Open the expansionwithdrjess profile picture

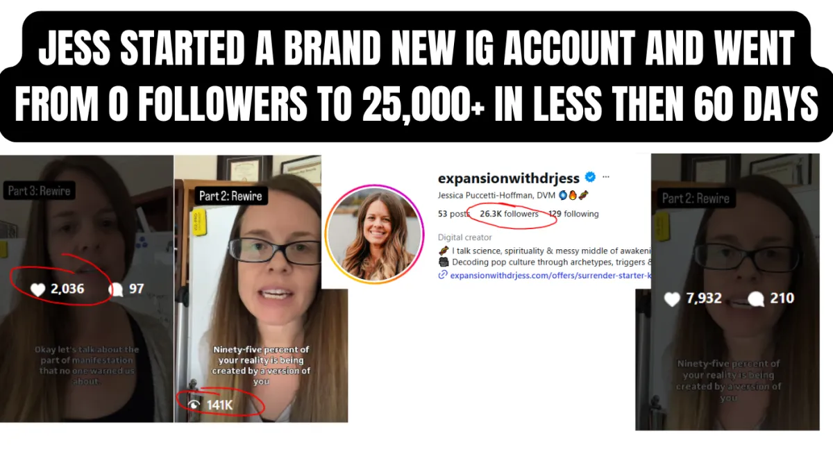pyautogui.click(x=375, y=234)
